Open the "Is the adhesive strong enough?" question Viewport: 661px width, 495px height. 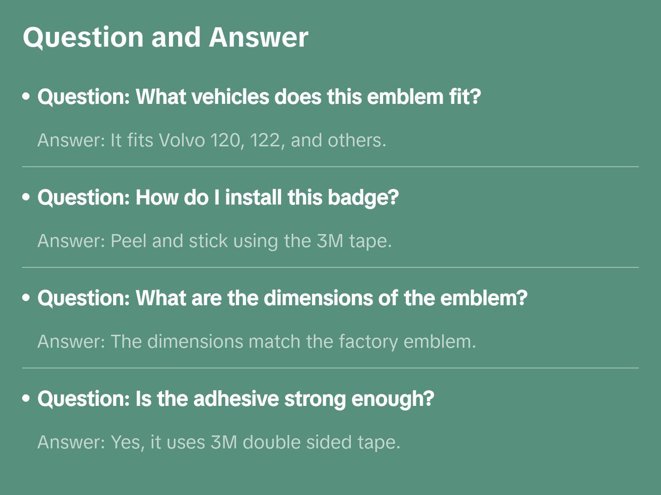235,399
